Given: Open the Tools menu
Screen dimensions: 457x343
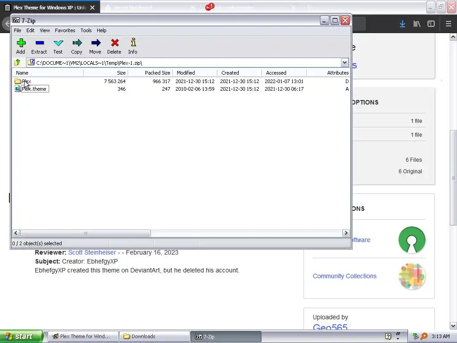Looking at the screenshot, I should 86,30.
